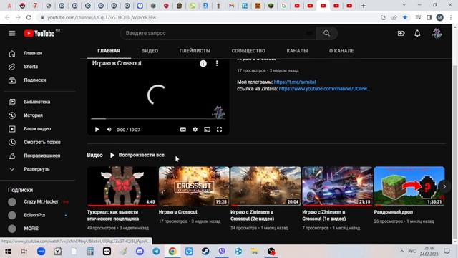Toggle subtitles in the player
This screenshot has width=458, height=258.
[183, 130]
